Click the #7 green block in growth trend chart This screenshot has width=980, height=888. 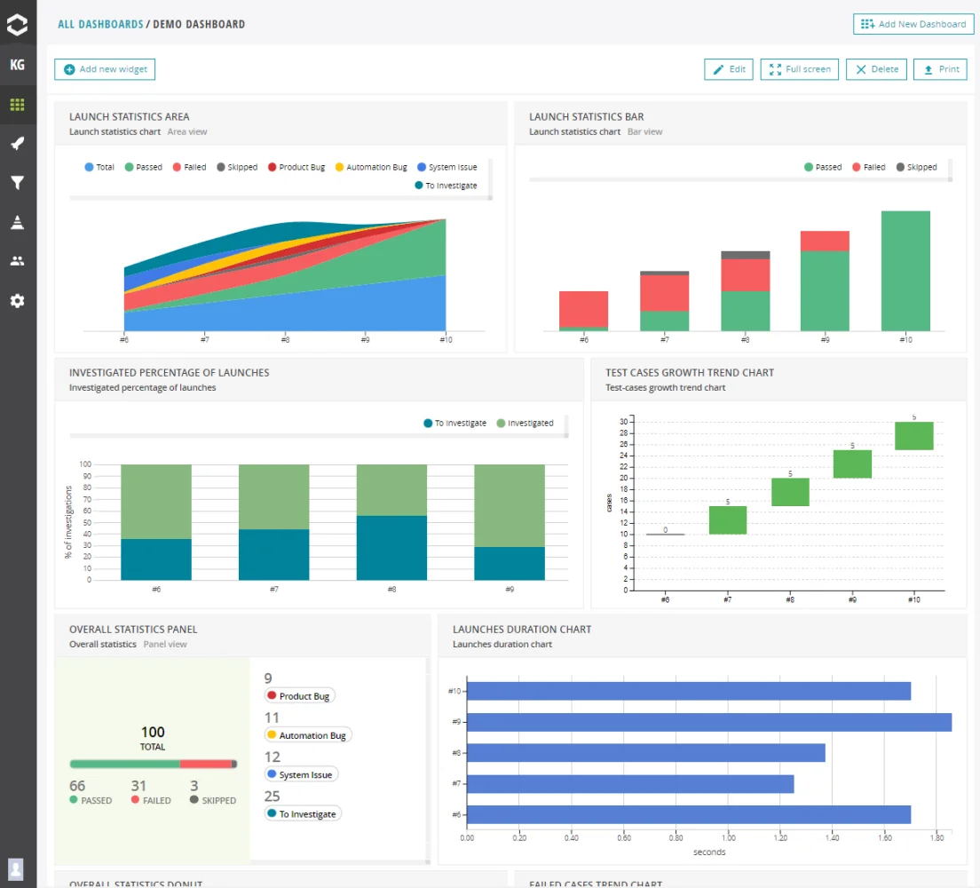click(x=728, y=519)
